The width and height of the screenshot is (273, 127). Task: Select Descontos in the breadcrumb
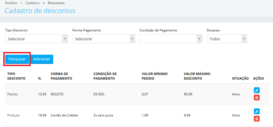(56, 3)
